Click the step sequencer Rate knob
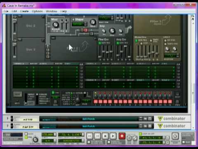The image size is (198, 149). click(55, 102)
